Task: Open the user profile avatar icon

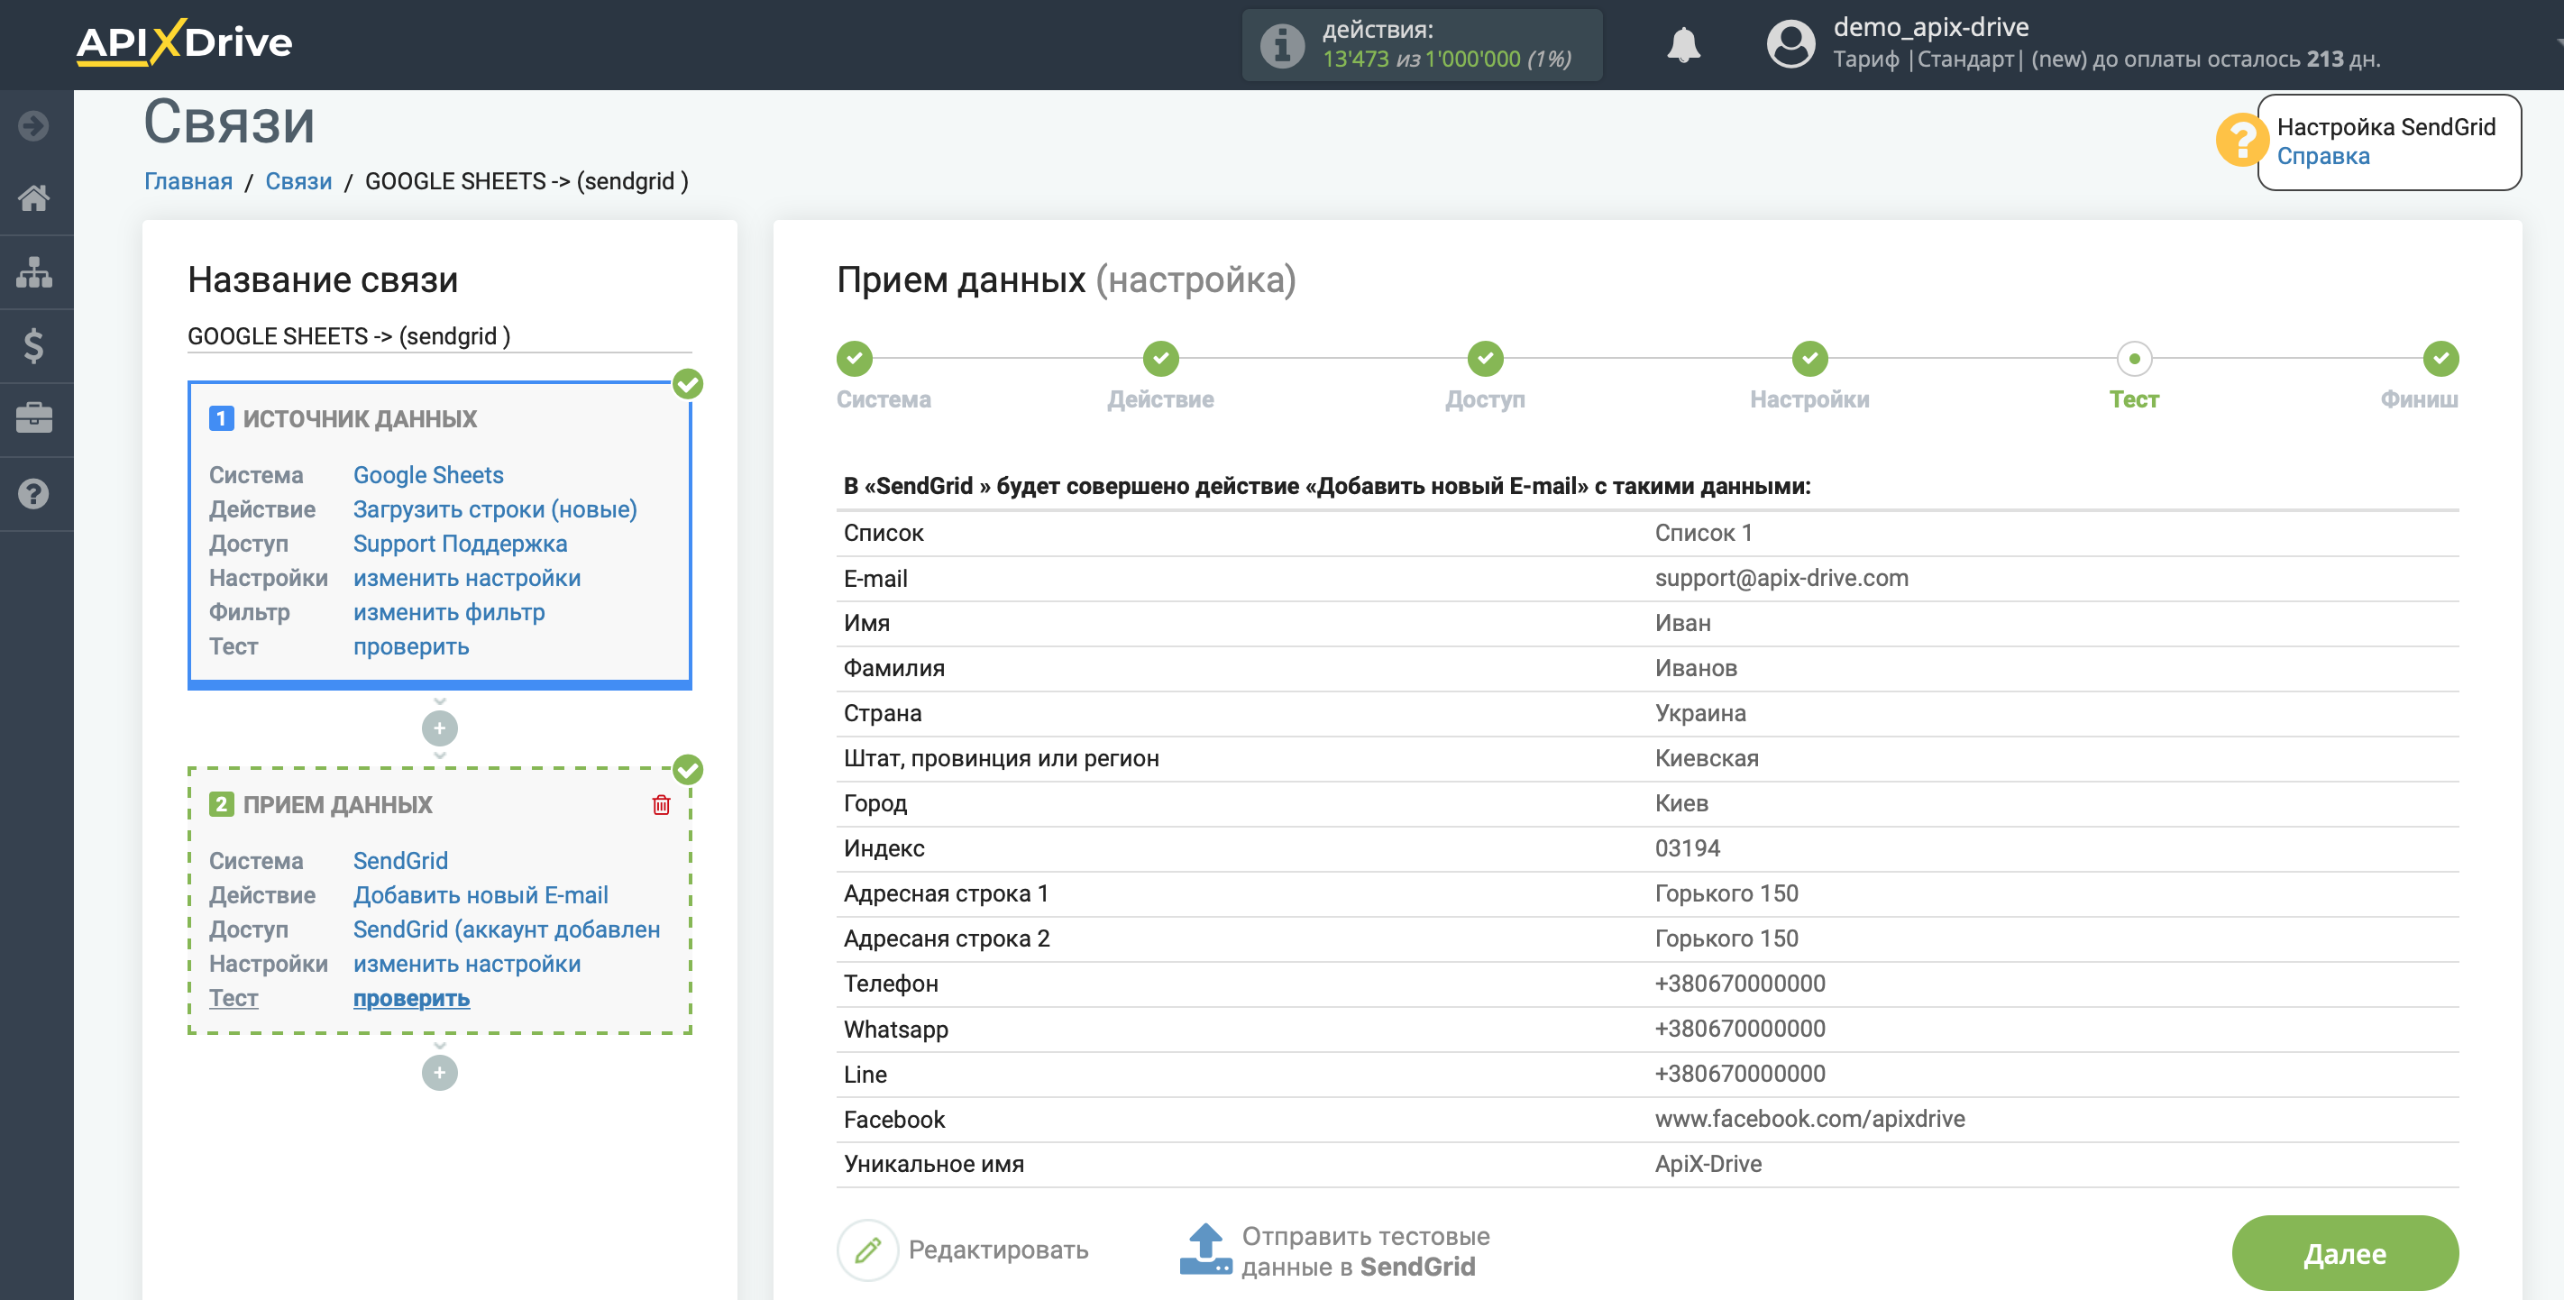Action: pos(1790,45)
